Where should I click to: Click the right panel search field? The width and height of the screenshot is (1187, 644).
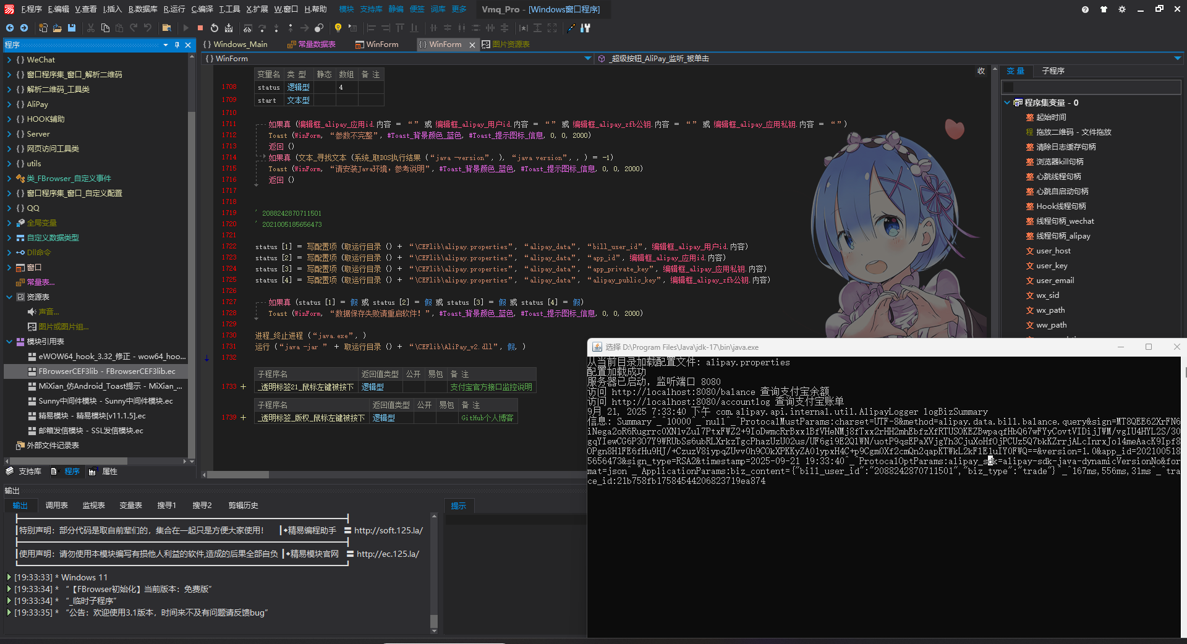click(1091, 87)
